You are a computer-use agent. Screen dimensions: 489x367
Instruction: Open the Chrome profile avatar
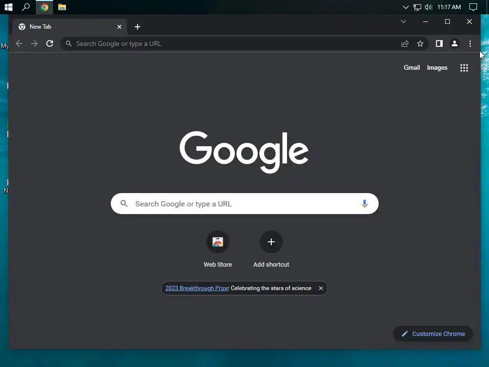pos(455,43)
